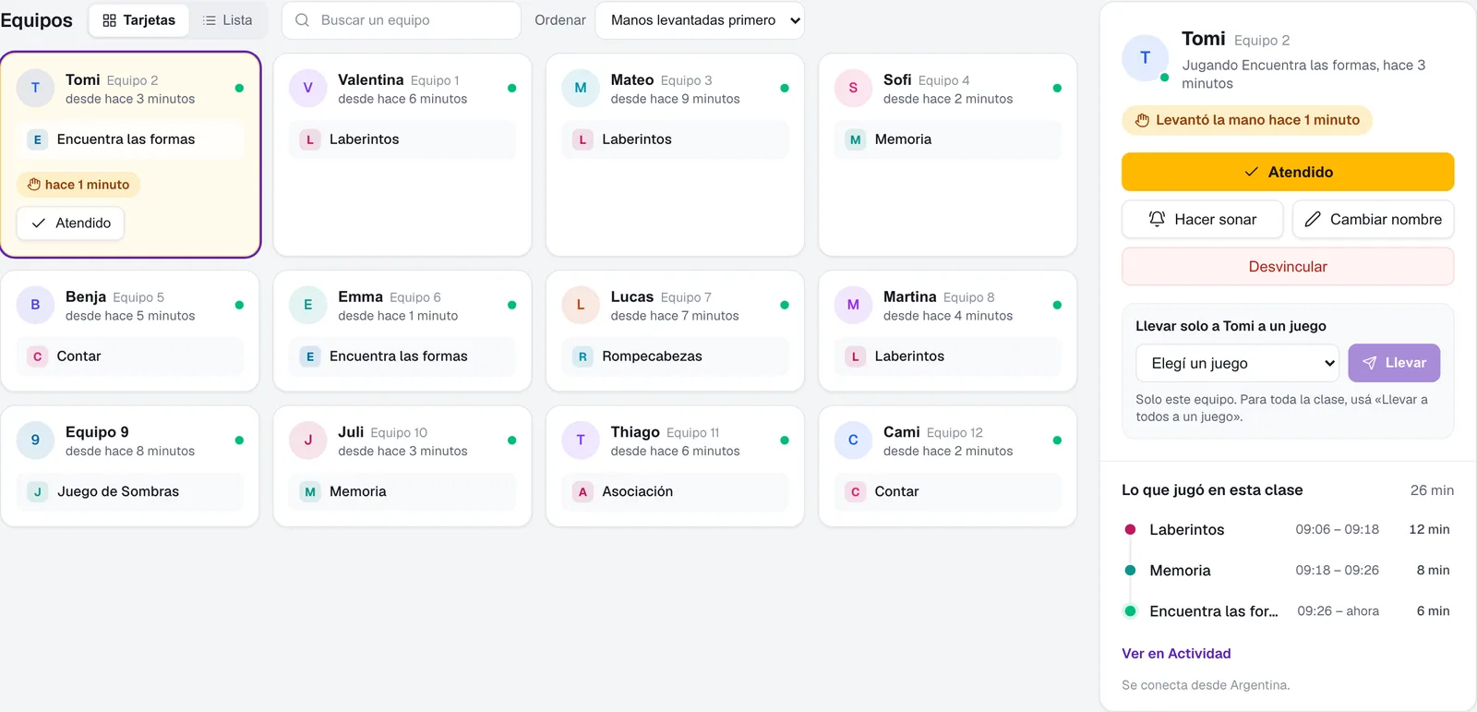Click Mateo's M avatar

pos(581,88)
